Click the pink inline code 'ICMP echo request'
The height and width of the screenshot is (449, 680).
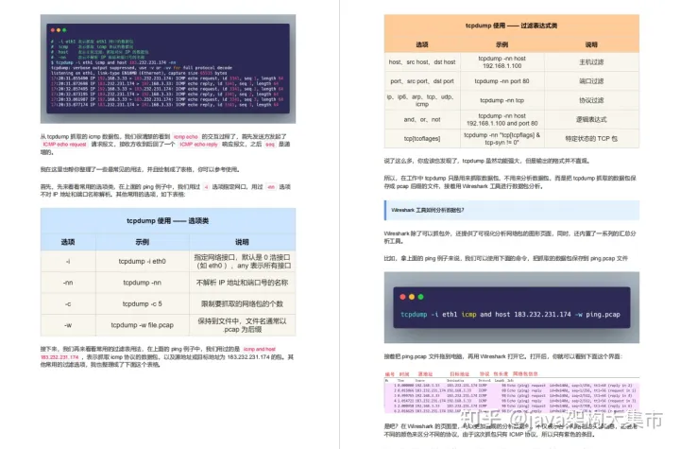click(x=65, y=145)
